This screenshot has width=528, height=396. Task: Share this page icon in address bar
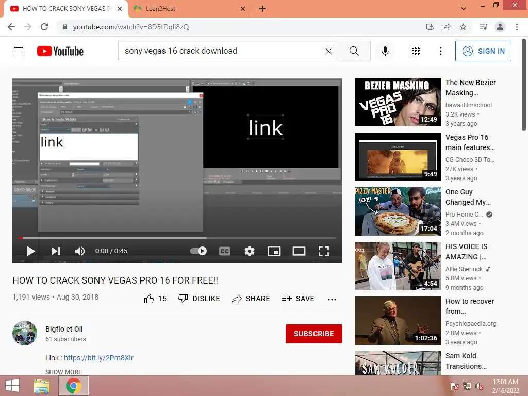pos(447,27)
